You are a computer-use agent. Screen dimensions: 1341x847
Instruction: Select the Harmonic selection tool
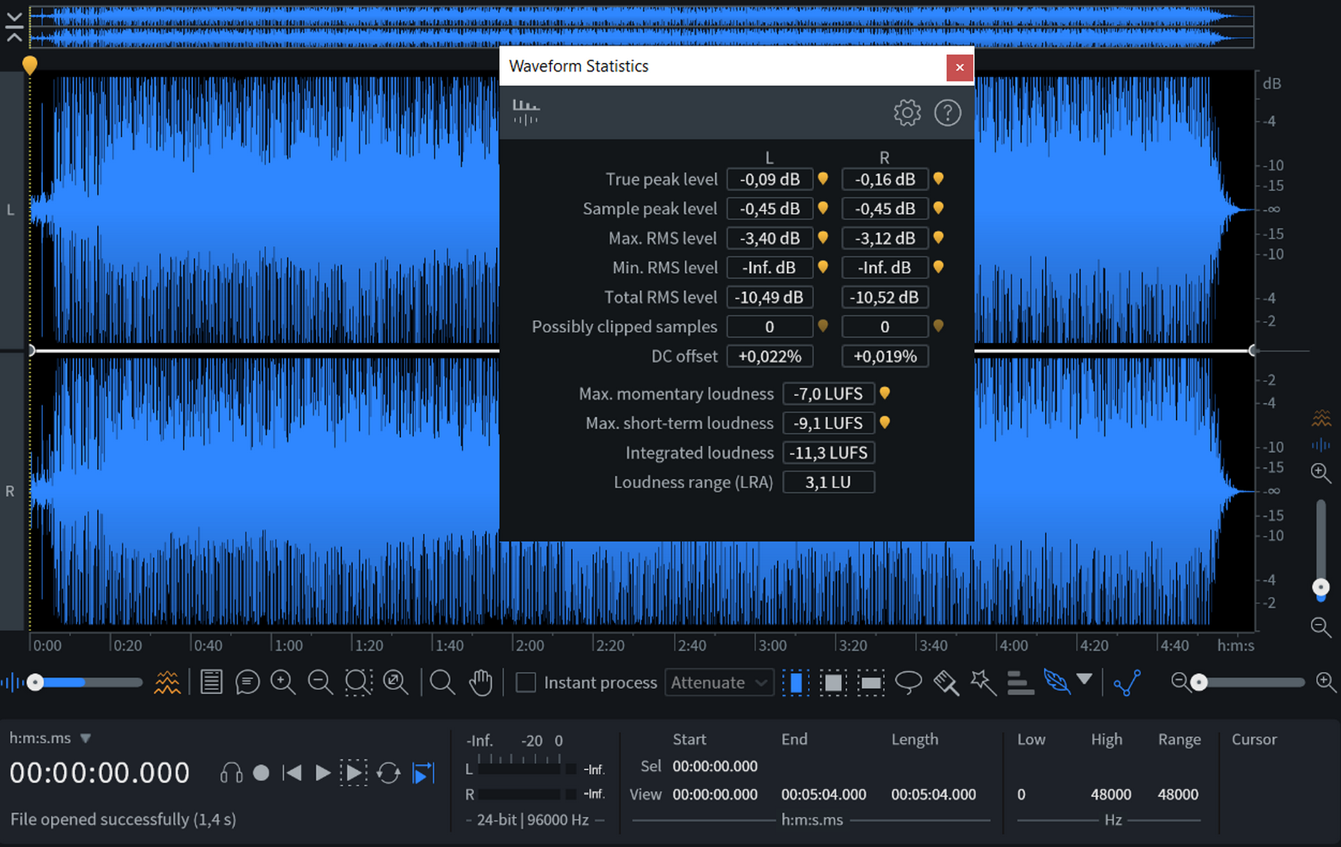[x=1020, y=683]
